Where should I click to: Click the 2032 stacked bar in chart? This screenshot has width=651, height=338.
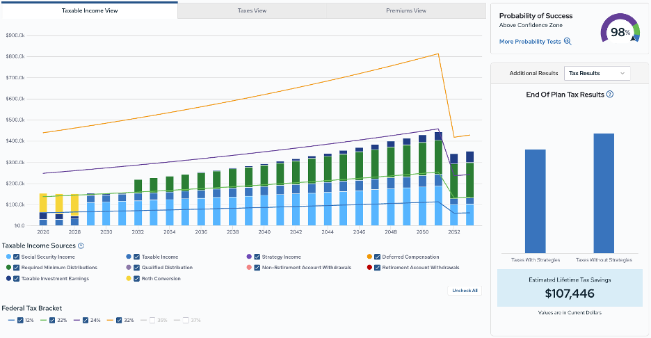point(138,202)
